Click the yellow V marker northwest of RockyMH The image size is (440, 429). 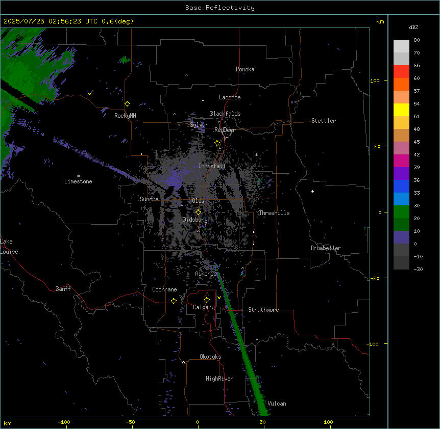coord(89,93)
